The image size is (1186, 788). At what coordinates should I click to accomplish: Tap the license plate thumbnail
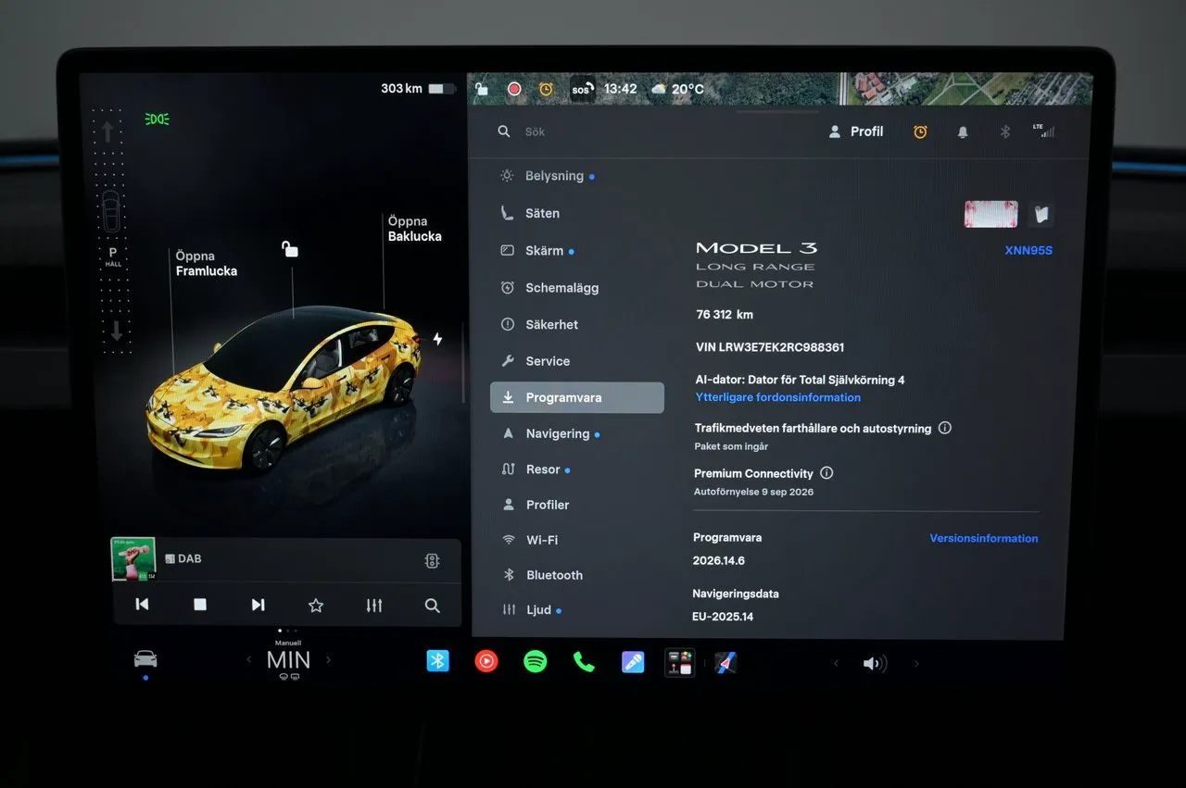coord(990,214)
